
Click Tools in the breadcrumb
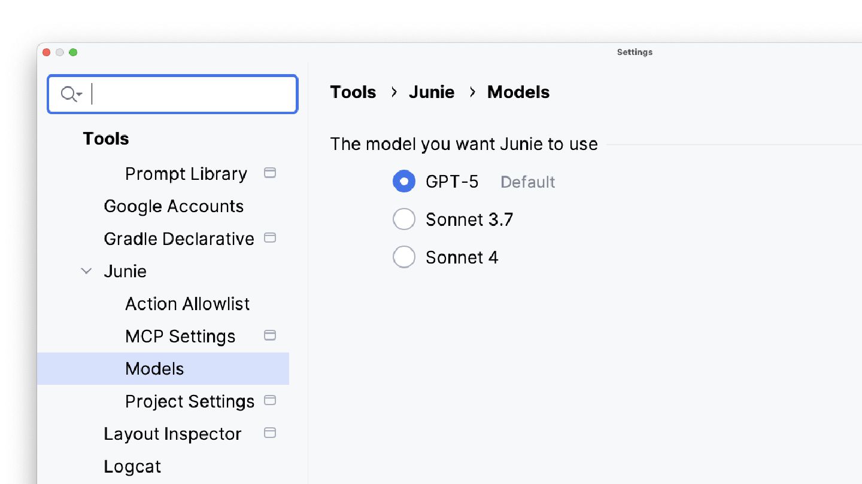tap(353, 92)
